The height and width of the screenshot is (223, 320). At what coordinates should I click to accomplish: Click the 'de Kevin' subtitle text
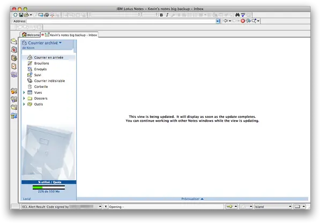[x=28, y=48]
